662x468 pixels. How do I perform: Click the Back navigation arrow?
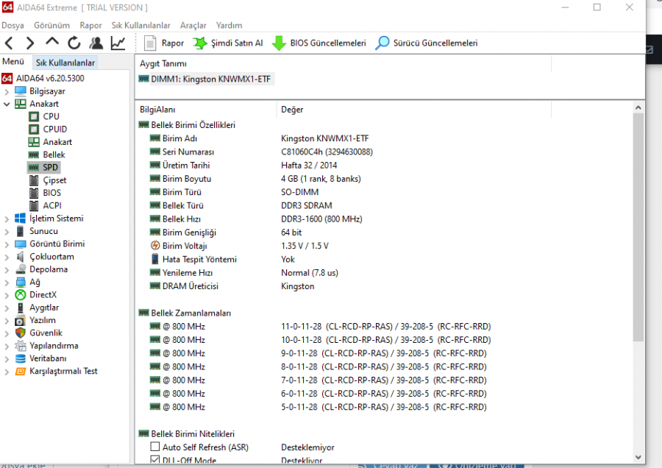9,43
